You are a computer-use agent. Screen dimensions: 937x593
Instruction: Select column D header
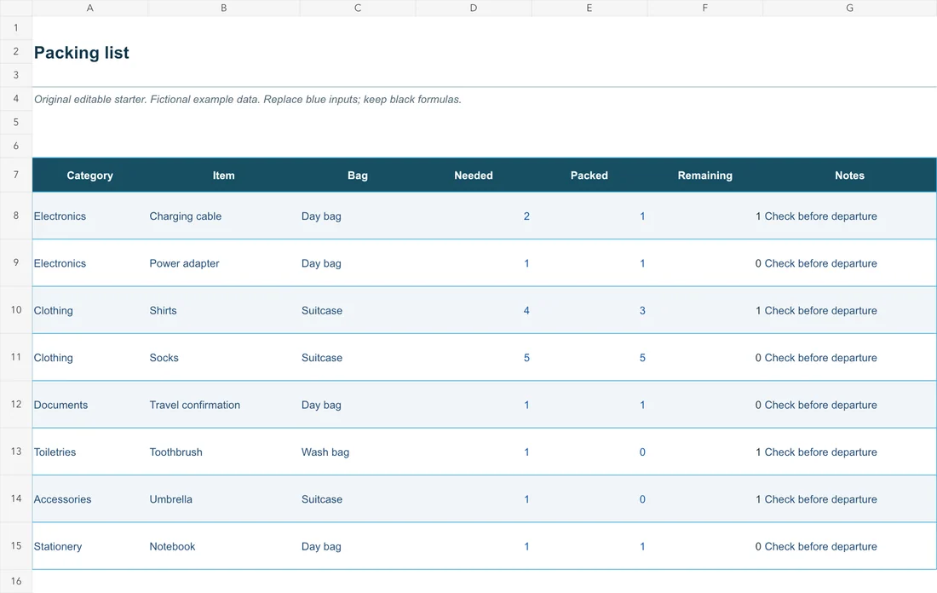pyautogui.click(x=474, y=8)
